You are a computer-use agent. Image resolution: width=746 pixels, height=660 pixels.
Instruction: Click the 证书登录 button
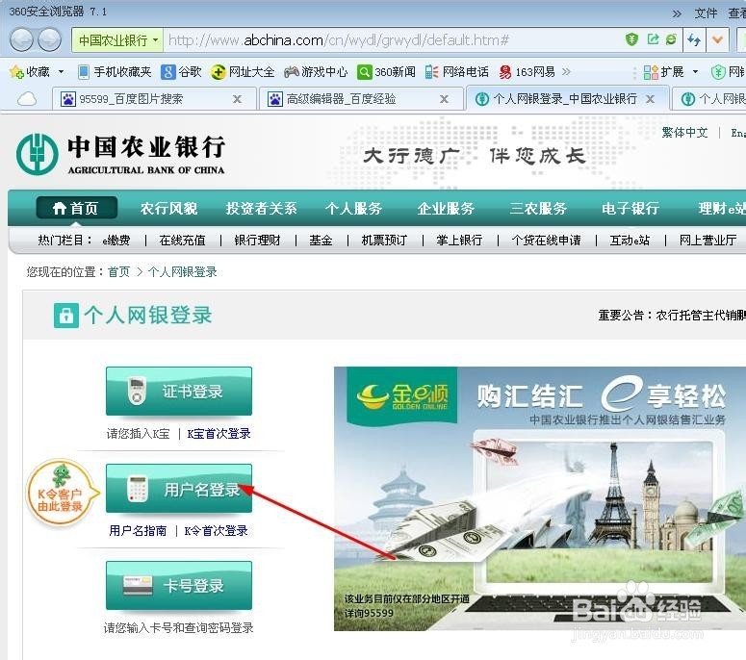(179, 391)
